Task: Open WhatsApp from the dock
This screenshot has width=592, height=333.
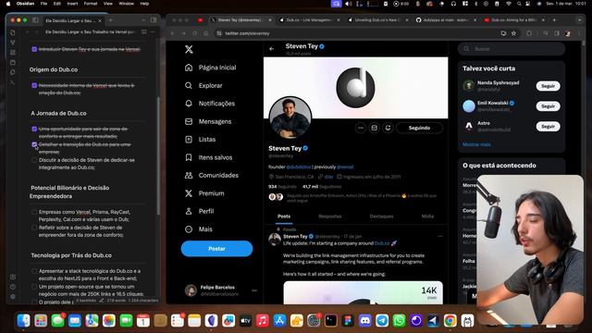Action: click(x=399, y=321)
